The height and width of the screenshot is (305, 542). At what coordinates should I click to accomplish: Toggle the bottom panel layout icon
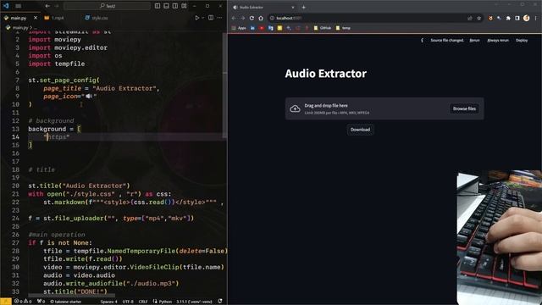click(x=166, y=6)
